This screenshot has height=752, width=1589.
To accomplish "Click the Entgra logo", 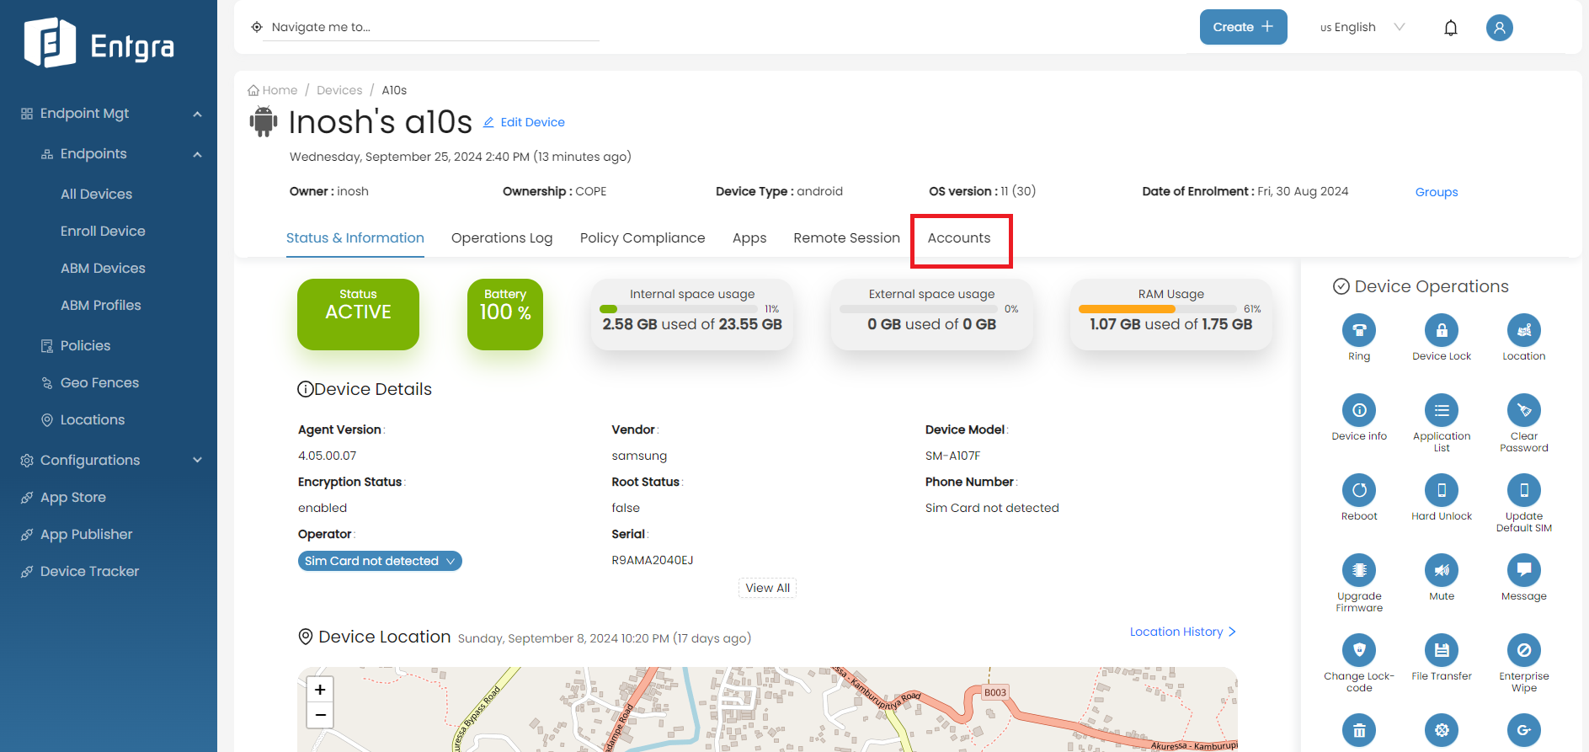I will tap(99, 43).
